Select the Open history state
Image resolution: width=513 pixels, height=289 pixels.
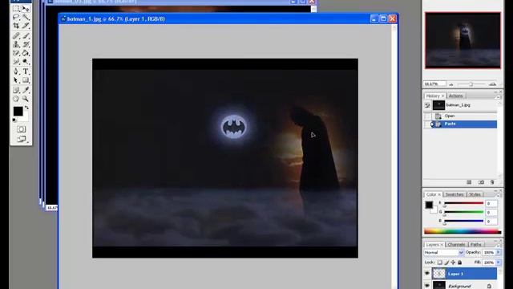point(464,116)
